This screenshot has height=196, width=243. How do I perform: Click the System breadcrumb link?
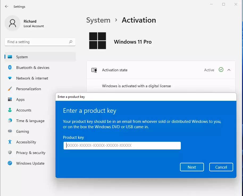[98, 20]
